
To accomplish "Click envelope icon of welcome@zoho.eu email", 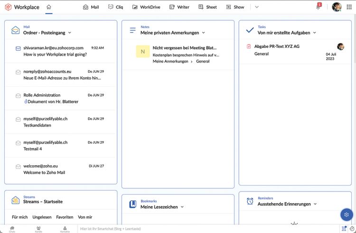I will coord(18,167).
